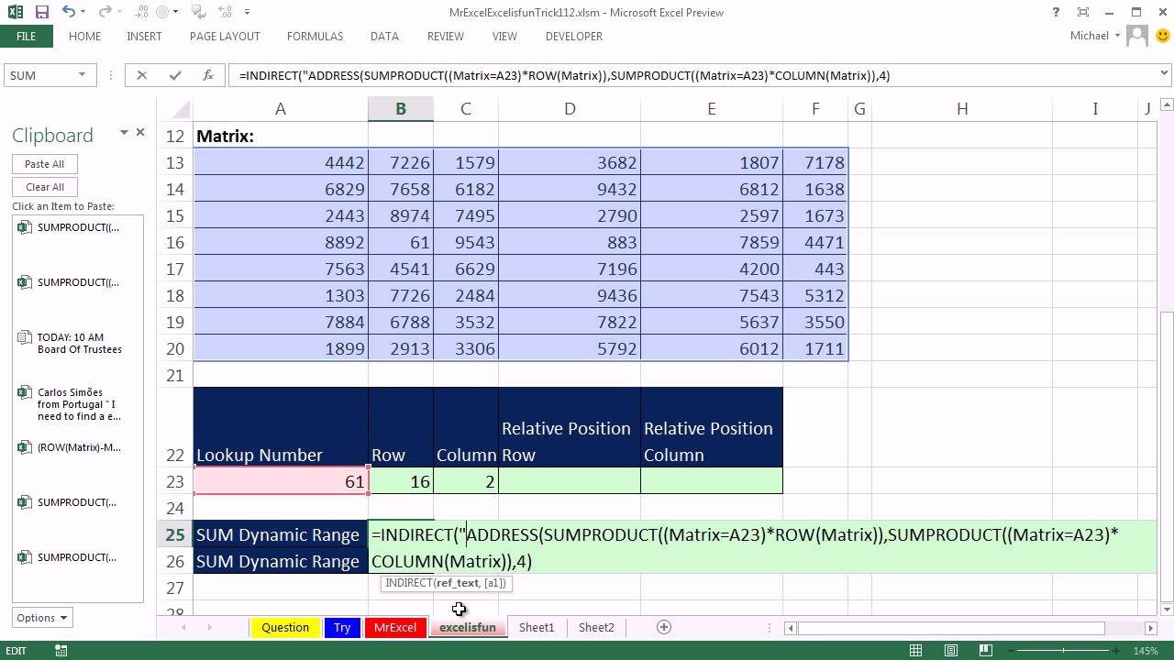Click the Row result cell showing 16
1174x660 pixels.
click(401, 481)
